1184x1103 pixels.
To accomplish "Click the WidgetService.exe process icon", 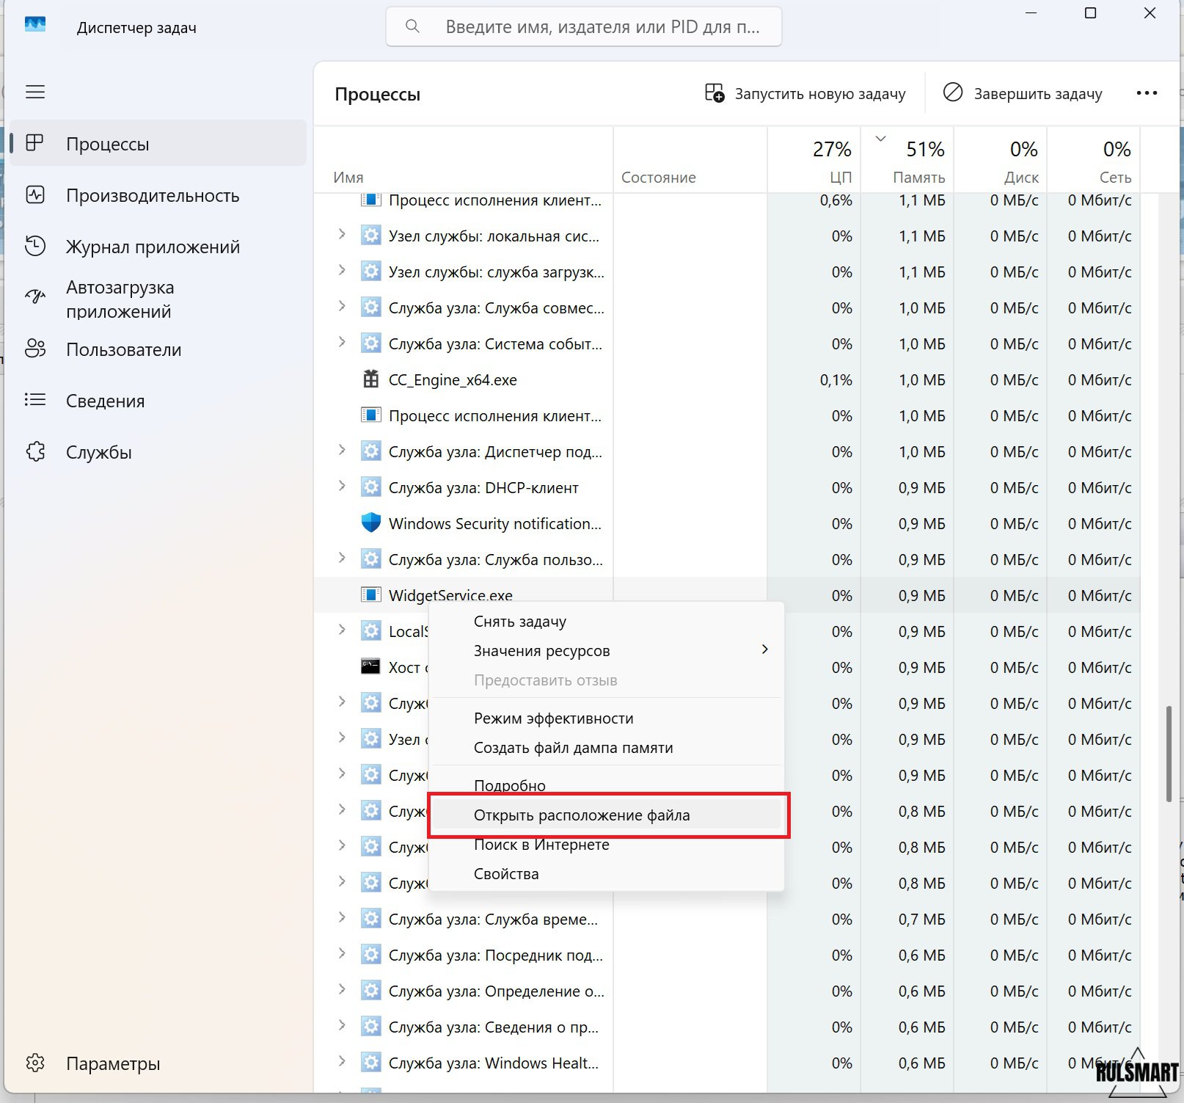I will (371, 594).
